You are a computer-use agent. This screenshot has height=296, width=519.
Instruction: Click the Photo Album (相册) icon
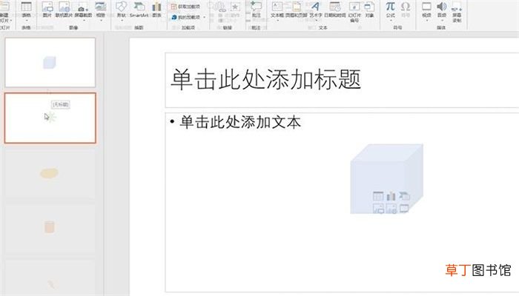click(x=100, y=7)
